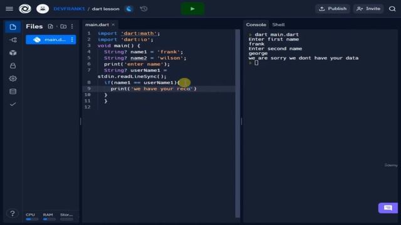
Task: Click the Invite button
Action: pyautogui.click(x=368, y=9)
